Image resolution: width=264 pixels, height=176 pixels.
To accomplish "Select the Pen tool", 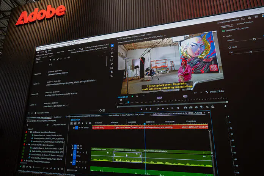I will tap(112, 64).
